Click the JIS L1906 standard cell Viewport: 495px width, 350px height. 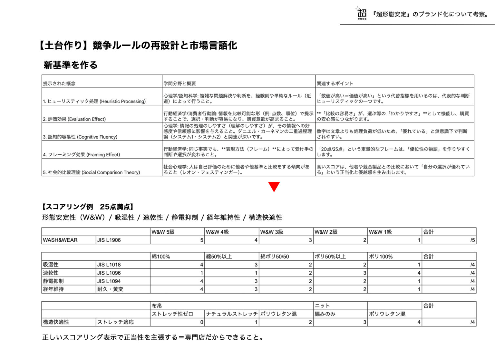pyautogui.click(x=109, y=240)
